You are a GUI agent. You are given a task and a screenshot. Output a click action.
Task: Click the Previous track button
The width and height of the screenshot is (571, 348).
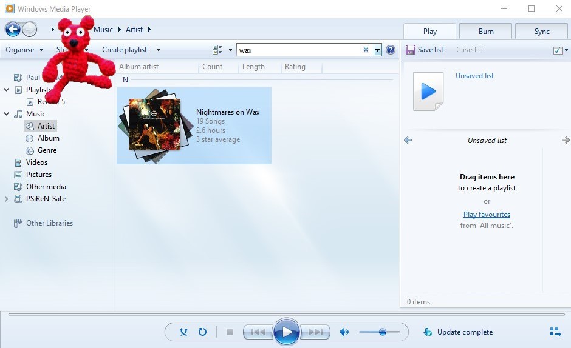[258, 332]
